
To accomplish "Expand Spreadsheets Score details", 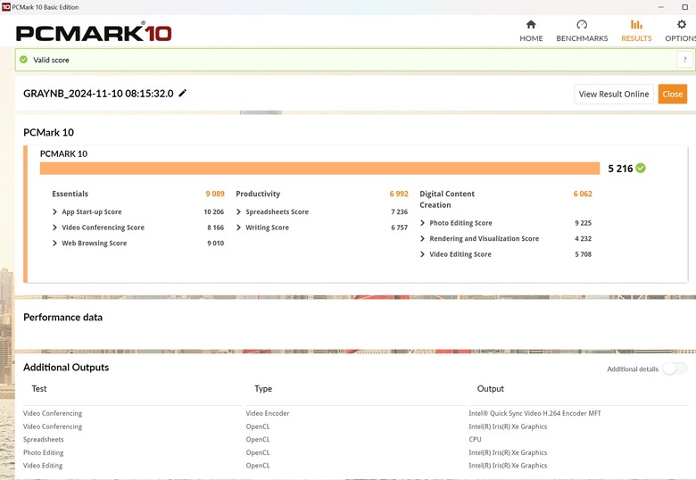I will [238, 212].
